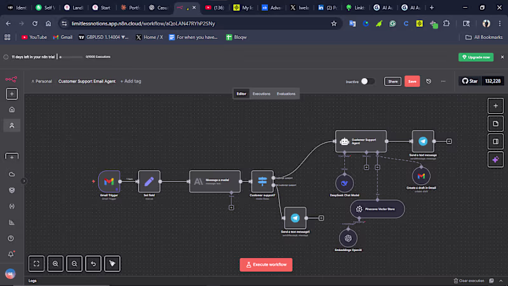Image resolution: width=508 pixels, height=286 pixels.
Task: Create new item from sidebar plus button
Action: click(x=12, y=94)
